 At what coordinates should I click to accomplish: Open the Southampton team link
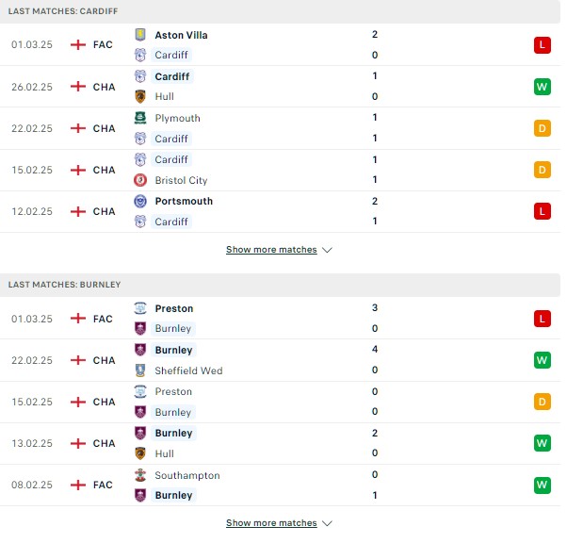coord(187,476)
